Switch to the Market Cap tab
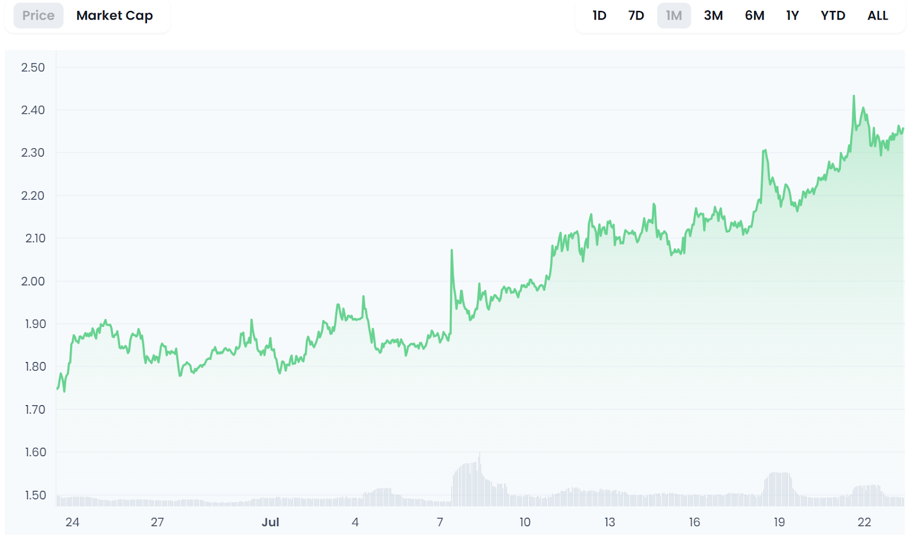The height and width of the screenshot is (543, 919). [114, 16]
